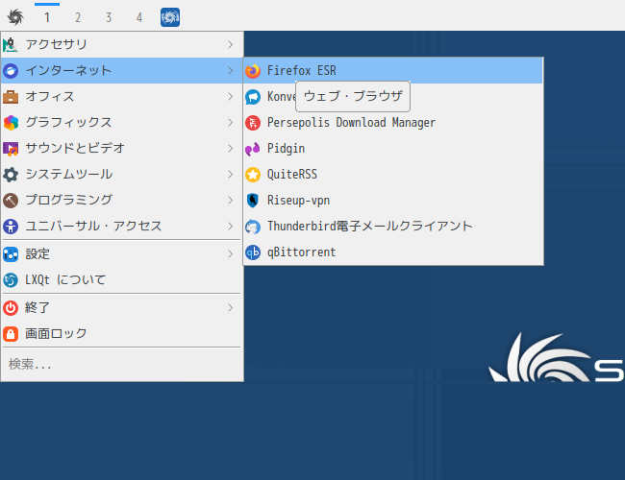Click the グラフィックス colorful icon
Screen dimensions: 625x480
[x=11, y=123]
